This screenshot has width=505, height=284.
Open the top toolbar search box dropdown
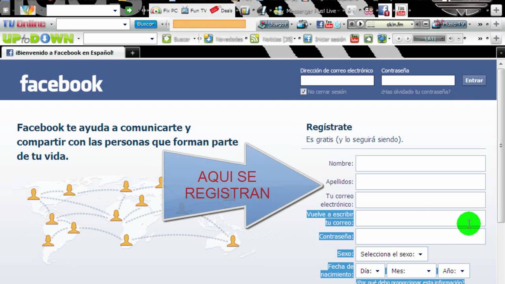pyautogui.click(x=115, y=11)
